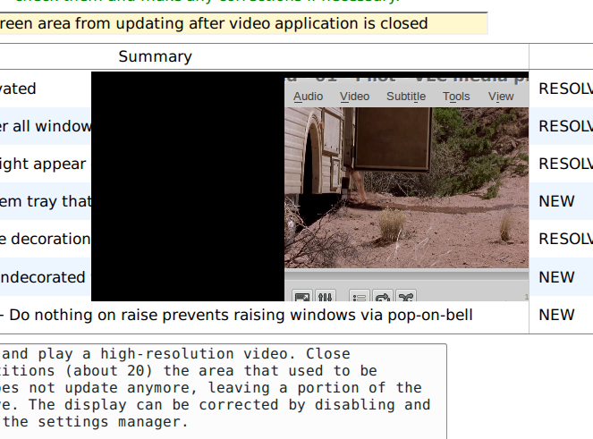Click the Summary column header
This screenshot has width=593, height=439.
click(x=155, y=56)
